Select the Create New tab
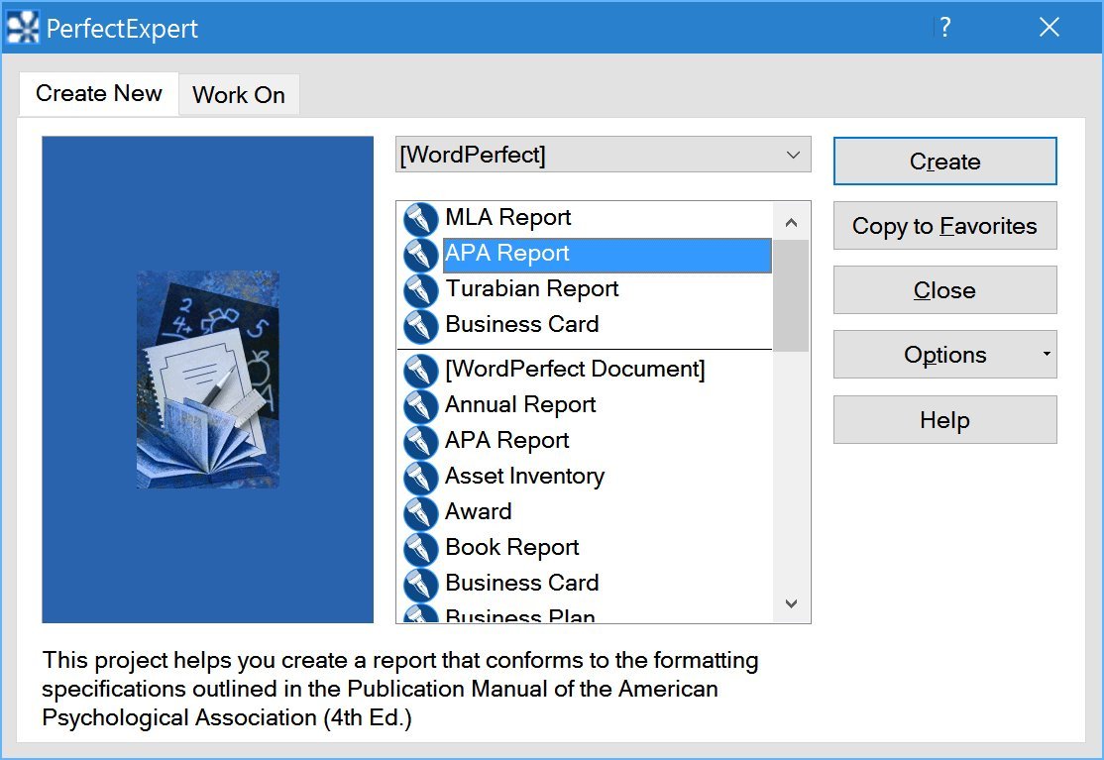The image size is (1104, 760). [x=99, y=94]
